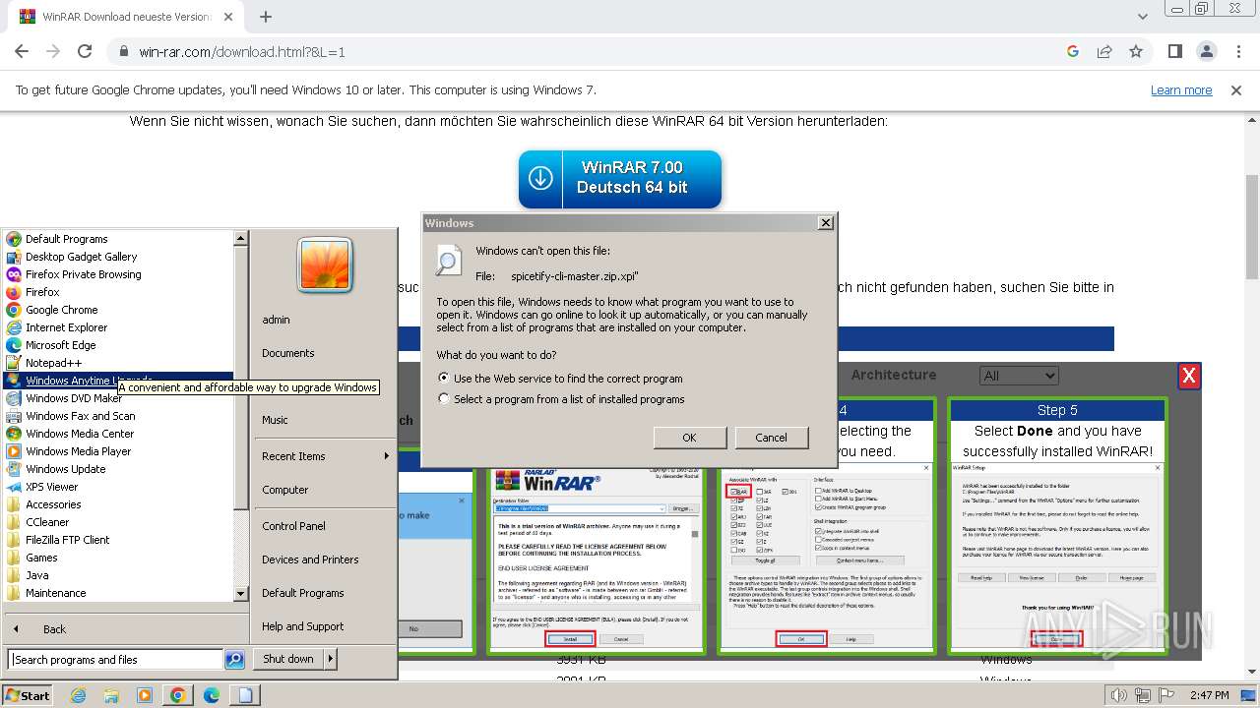Screen dimensions: 1260x708
Task: Click down arrow of programs list scrollbar
Action: coord(240,594)
